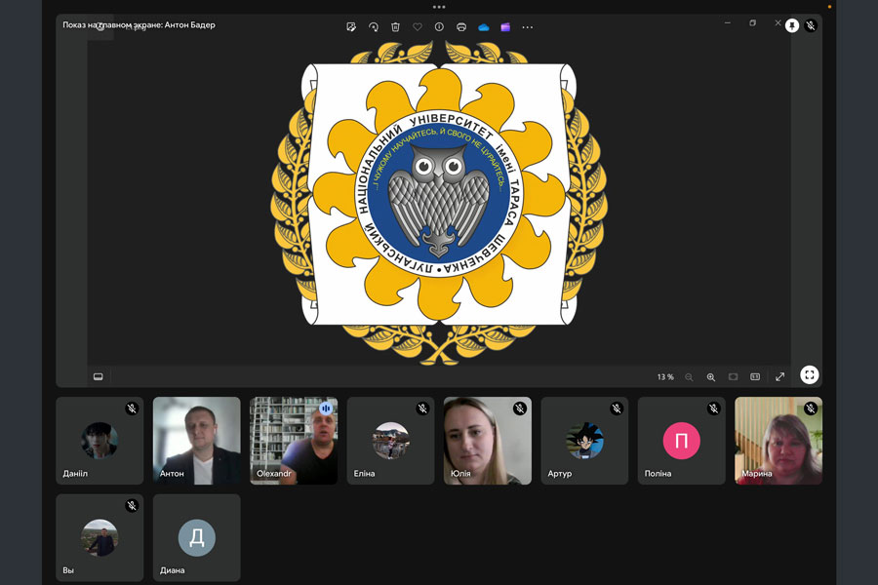Open the three-dots more options menu
This screenshot has height=585, width=878.
click(x=528, y=27)
